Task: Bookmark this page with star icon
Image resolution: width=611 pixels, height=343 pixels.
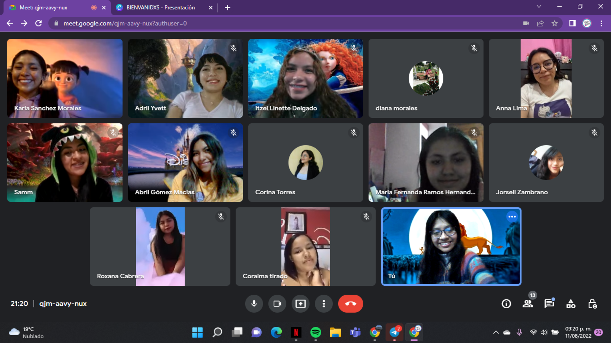Action: pos(555,23)
